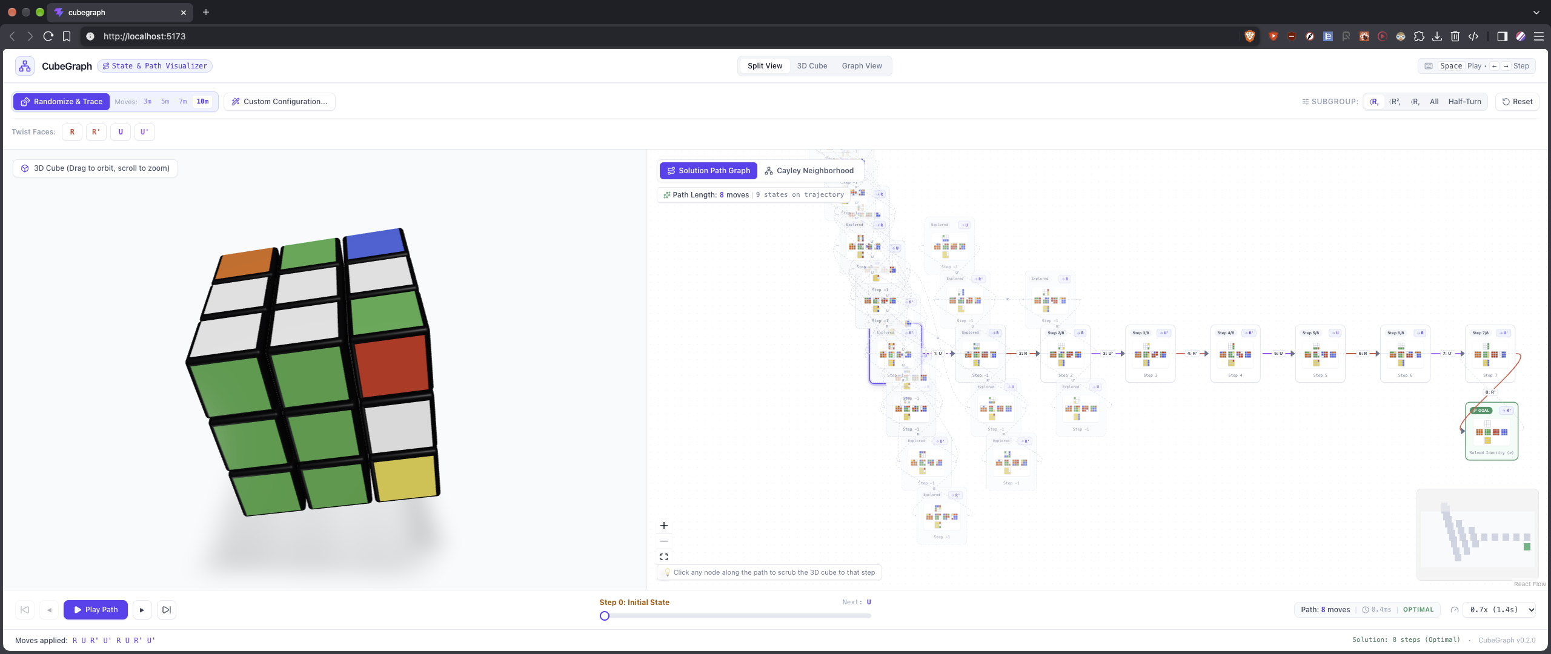Image resolution: width=1551 pixels, height=654 pixels.
Task: Select the first ⟨R, subgroup option
Action: click(x=1374, y=102)
